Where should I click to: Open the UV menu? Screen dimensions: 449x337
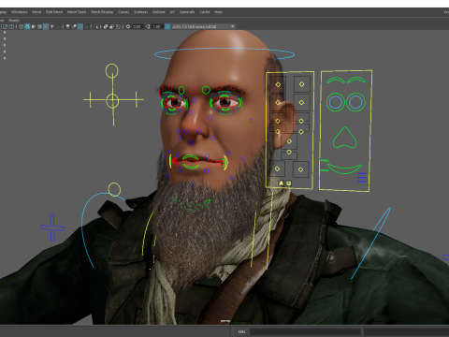(x=172, y=12)
